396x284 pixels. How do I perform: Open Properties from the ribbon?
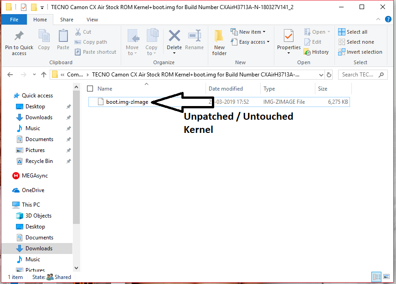[288, 37]
